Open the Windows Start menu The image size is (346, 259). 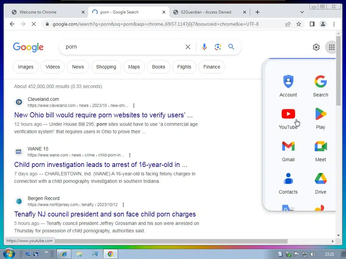pos(9,254)
